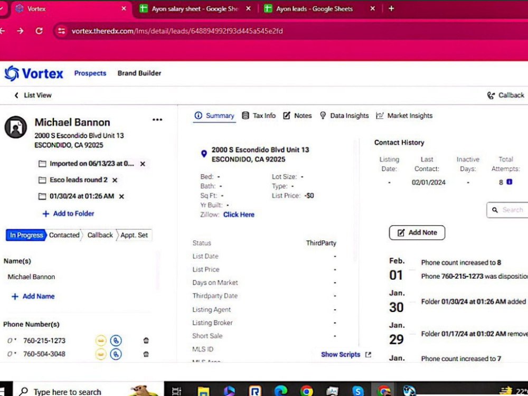Click Michael Bannon's contact avatar icon

[x=15, y=127]
